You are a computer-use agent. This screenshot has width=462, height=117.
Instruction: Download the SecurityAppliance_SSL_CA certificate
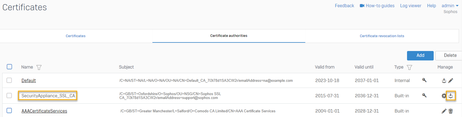(x=451, y=96)
